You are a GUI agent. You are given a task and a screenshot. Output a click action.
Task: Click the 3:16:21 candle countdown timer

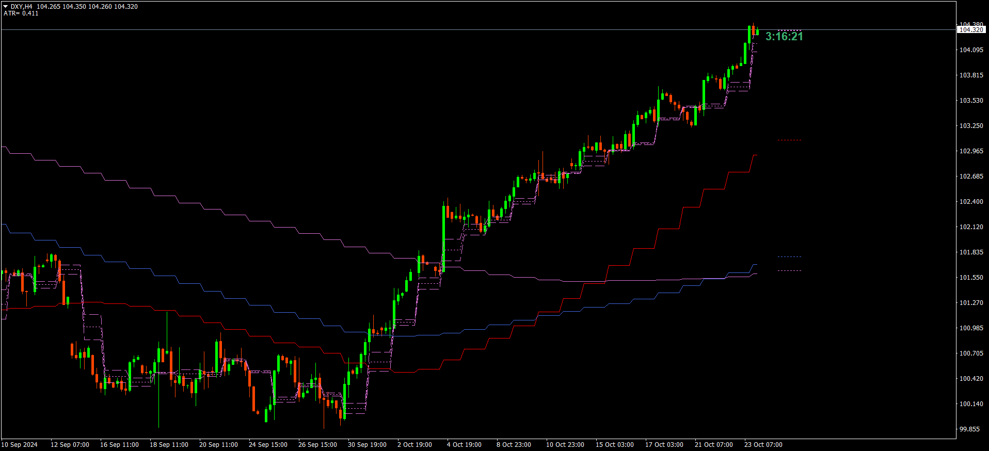point(784,36)
